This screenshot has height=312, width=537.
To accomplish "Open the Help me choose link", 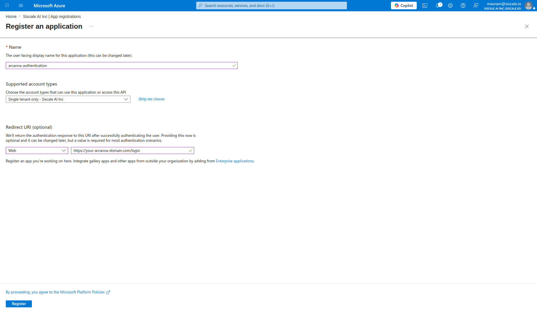I will click(152, 99).
